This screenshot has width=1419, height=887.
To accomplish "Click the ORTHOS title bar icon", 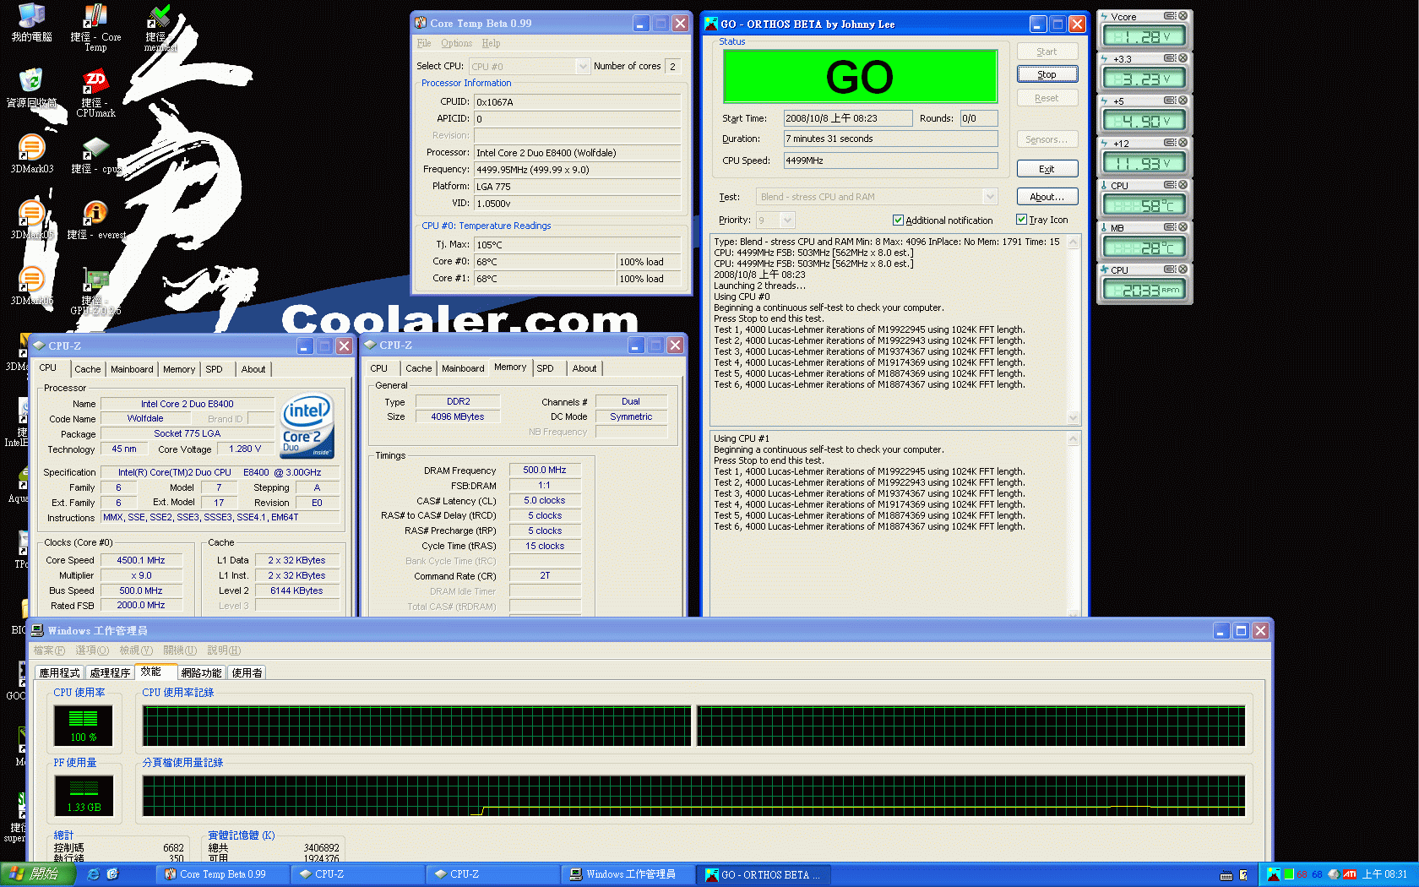I will 711,24.
